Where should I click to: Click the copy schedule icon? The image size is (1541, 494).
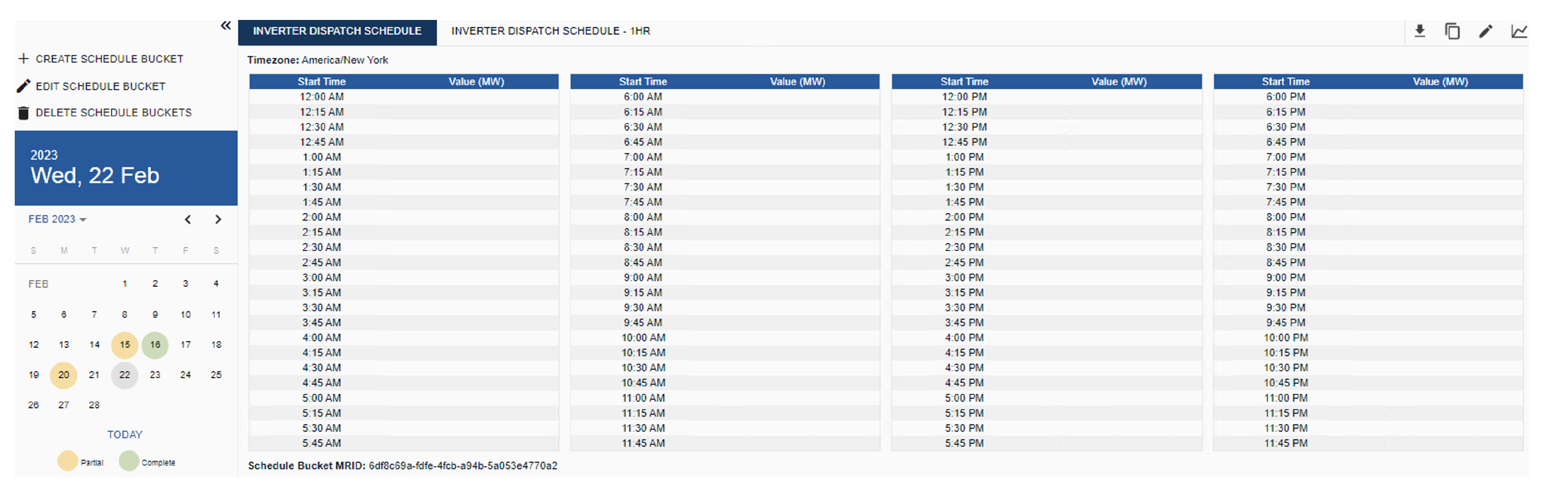pyautogui.click(x=1452, y=31)
